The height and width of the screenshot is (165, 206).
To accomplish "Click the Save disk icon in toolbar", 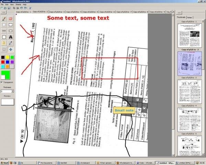I will click(x=9, y=8).
